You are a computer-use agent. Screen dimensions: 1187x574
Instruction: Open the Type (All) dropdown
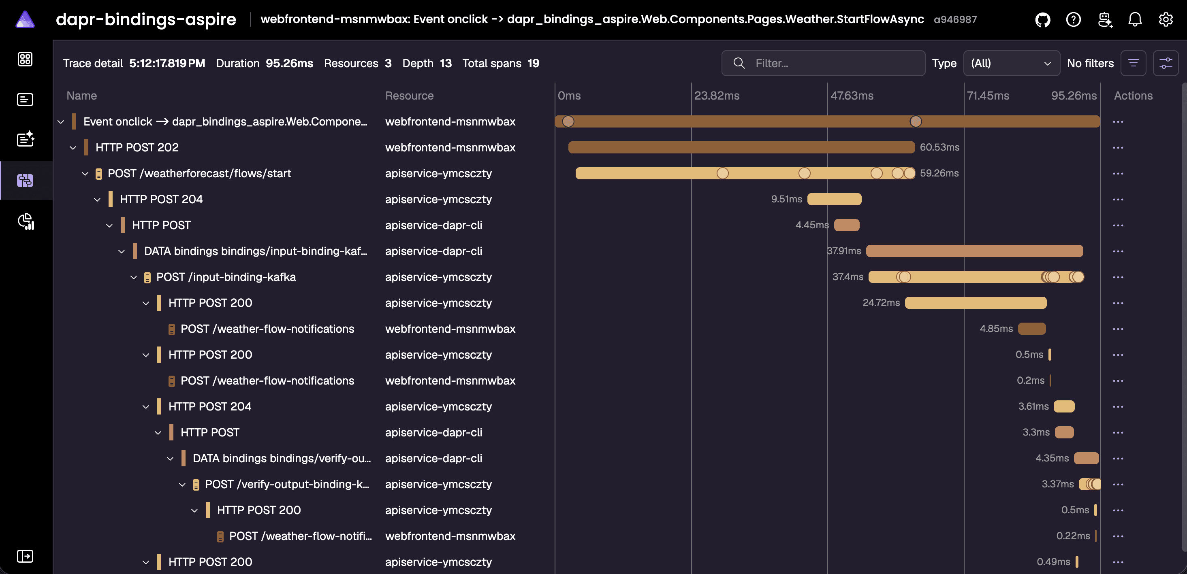click(1012, 63)
